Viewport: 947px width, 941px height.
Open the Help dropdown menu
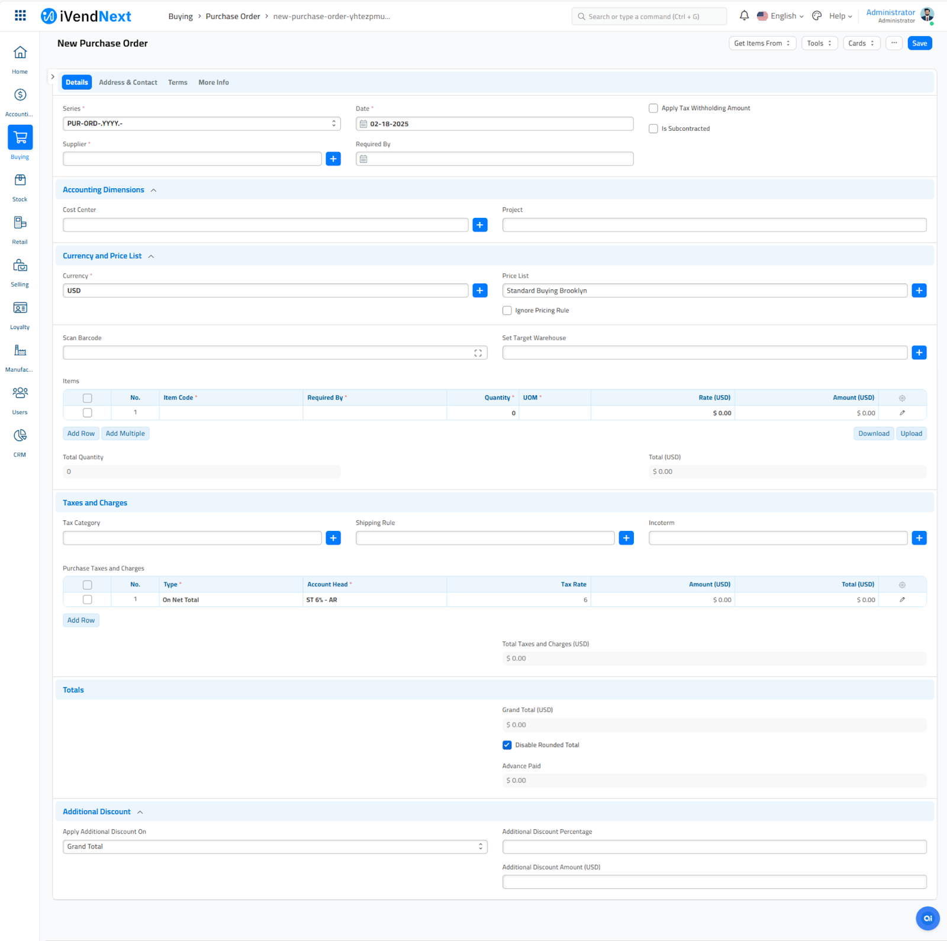840,16
